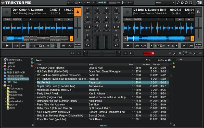Click the orange Deck A letter icon
The image size is (204, 128).
click(78, 12)
